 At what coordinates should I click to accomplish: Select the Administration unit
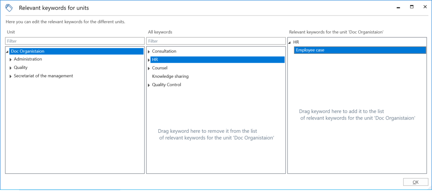(x=28, y=59)
